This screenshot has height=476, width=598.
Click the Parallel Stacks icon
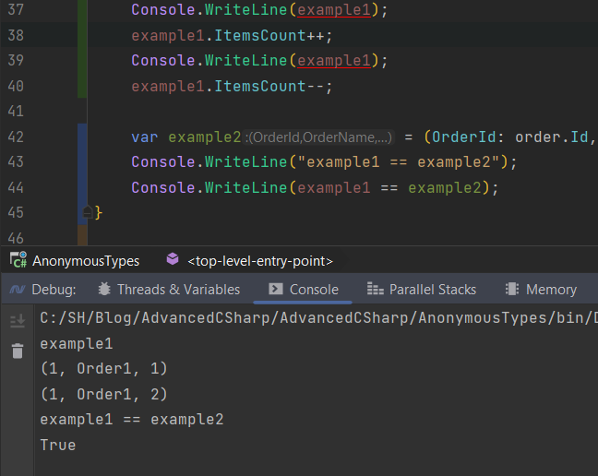[376, 289]
